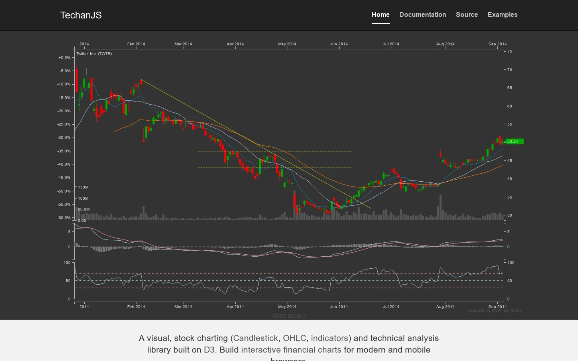Image resolution: width=578 pixels, height=361 pixels.
Task: Follow the OHLC text link
Action: 294,338
